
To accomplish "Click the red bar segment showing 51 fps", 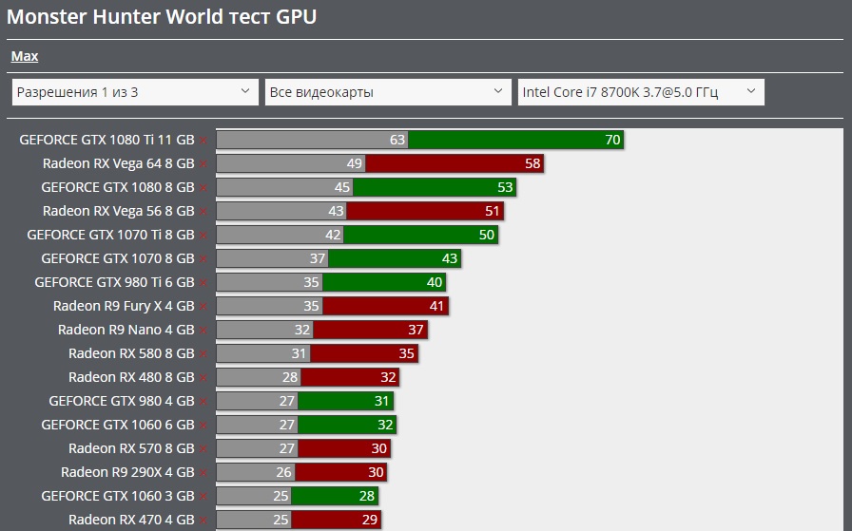I will [425, 211].
